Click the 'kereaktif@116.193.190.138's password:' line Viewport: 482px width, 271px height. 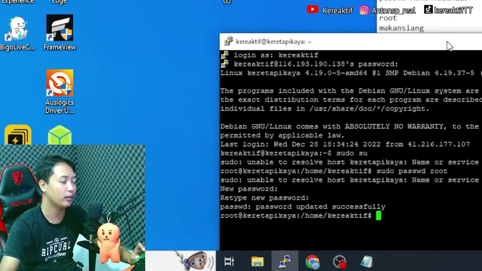click(316, 64)
